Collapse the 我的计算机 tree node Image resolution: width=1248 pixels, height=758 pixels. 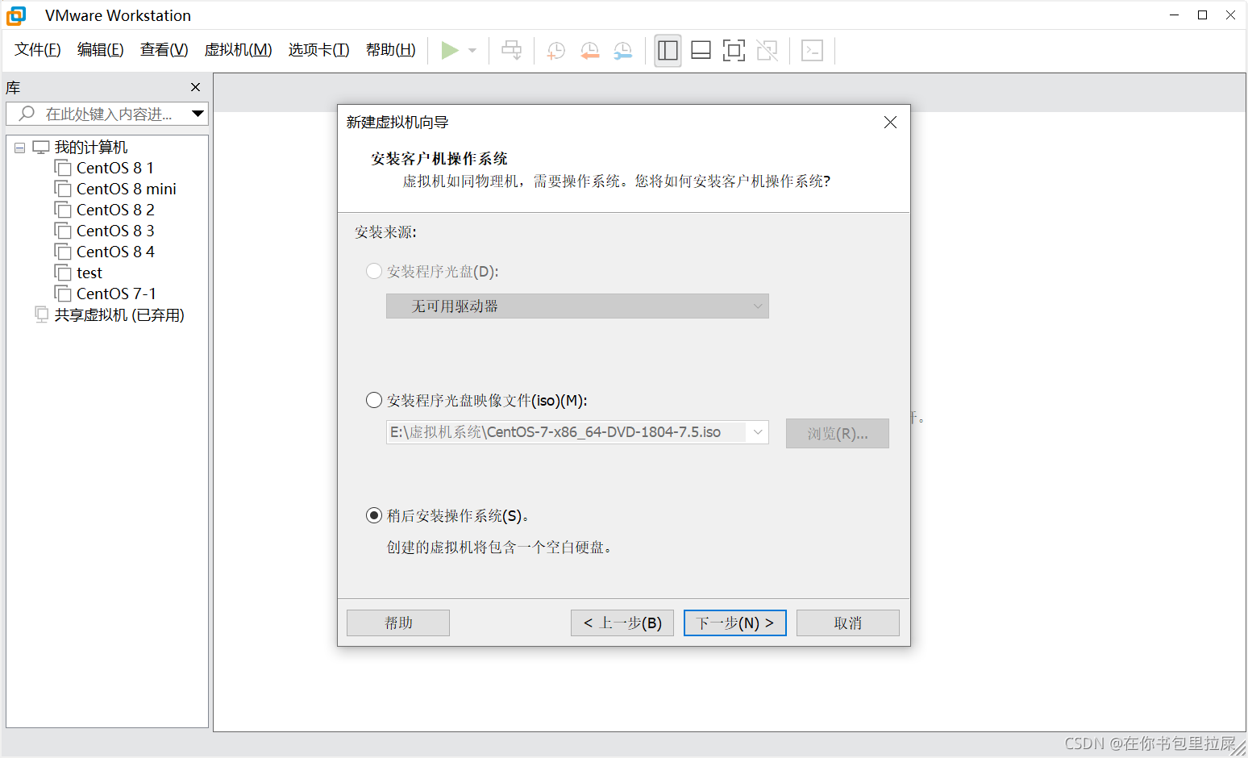tap(20, 148)
